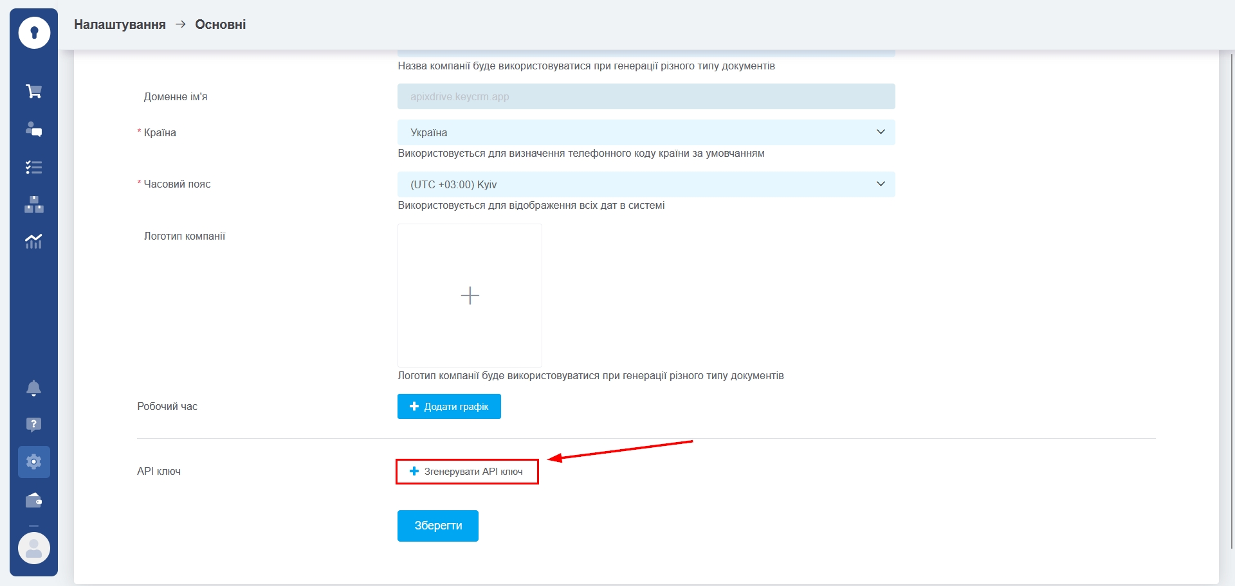Open the help question mark icon
This screenshot has height=586, width=1235.
[x=34, y=424]
